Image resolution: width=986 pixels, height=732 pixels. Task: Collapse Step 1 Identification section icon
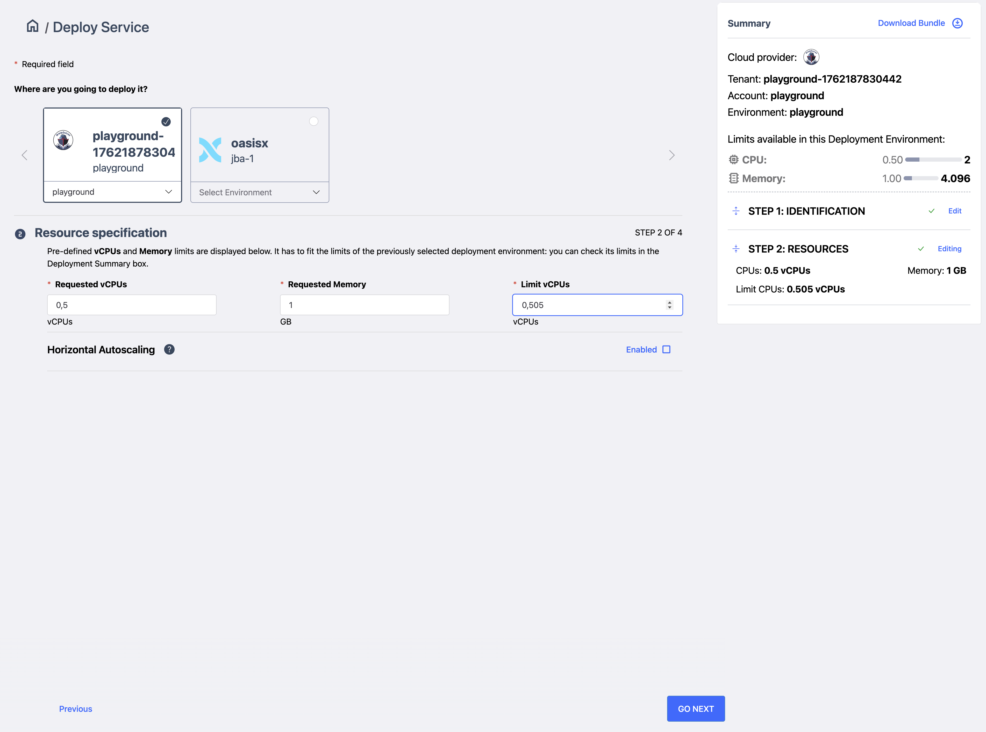click(x=736, y=211)
